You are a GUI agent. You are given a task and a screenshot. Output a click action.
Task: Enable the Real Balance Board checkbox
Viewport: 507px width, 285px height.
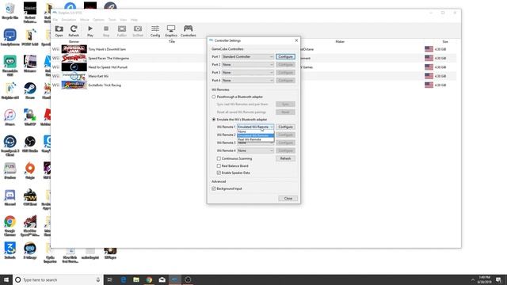[x=219, y=165]
